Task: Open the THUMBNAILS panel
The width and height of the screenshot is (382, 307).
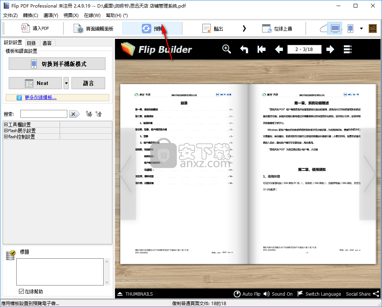Action: pyautogui.click(x=135, y=294)
